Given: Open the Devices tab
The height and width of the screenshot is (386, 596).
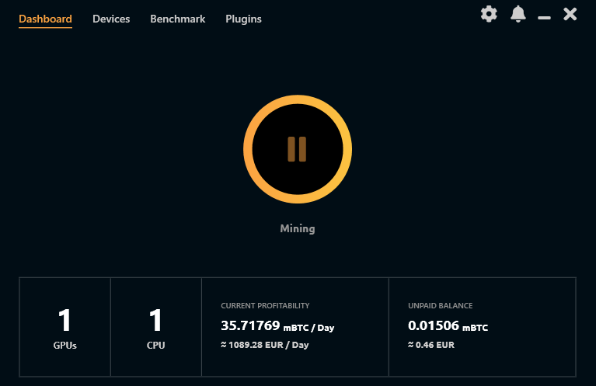Looking at the screenshot, I should (x=111, y=19).
